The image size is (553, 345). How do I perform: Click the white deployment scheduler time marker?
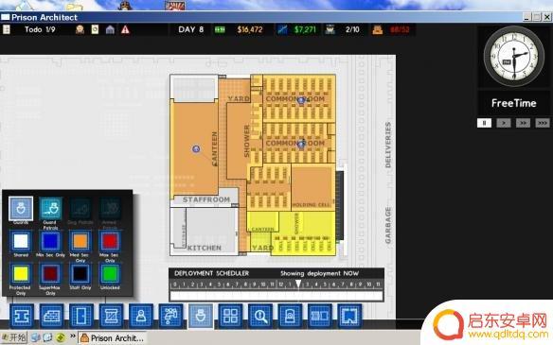pos(298,284)
